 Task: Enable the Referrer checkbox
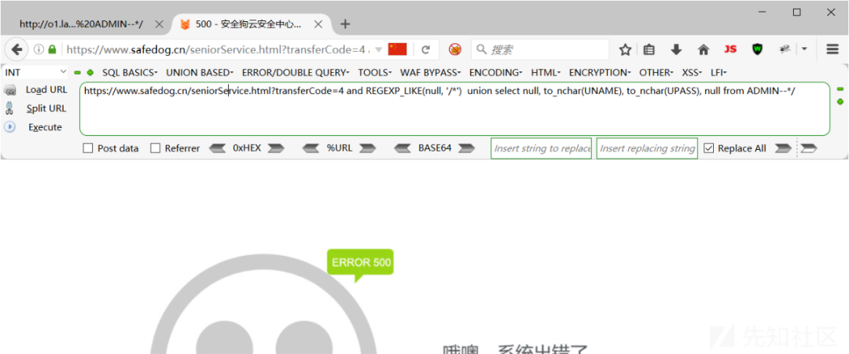(x=156, y=148)
